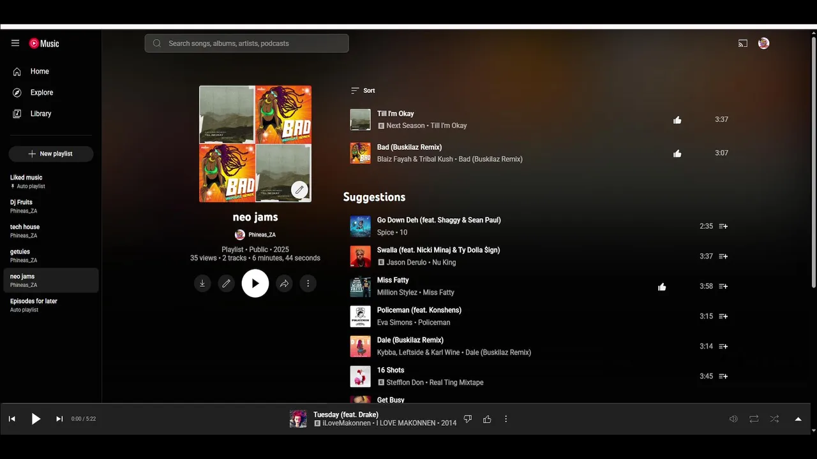Open the Next Season artist link
The image size is (817, 459).
click(x=405, y=126)
